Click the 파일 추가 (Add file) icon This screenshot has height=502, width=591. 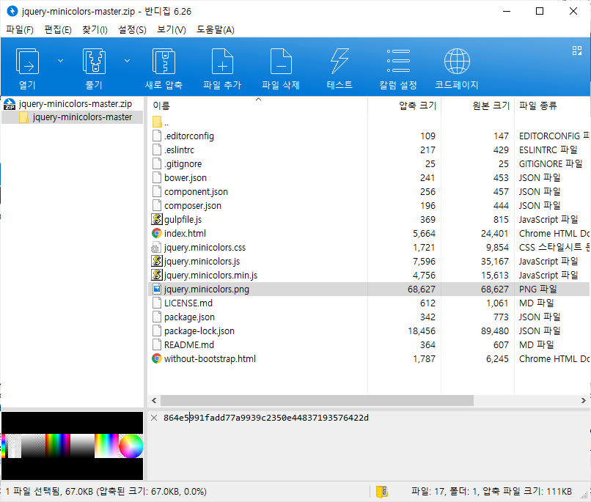[222, 61]
